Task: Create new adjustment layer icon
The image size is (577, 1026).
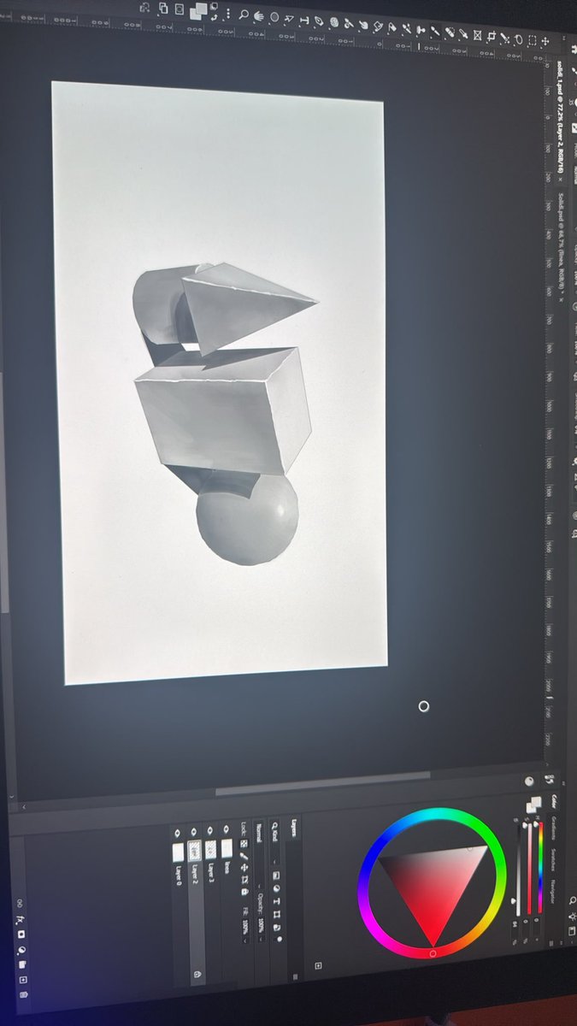Action: [21, 951]
